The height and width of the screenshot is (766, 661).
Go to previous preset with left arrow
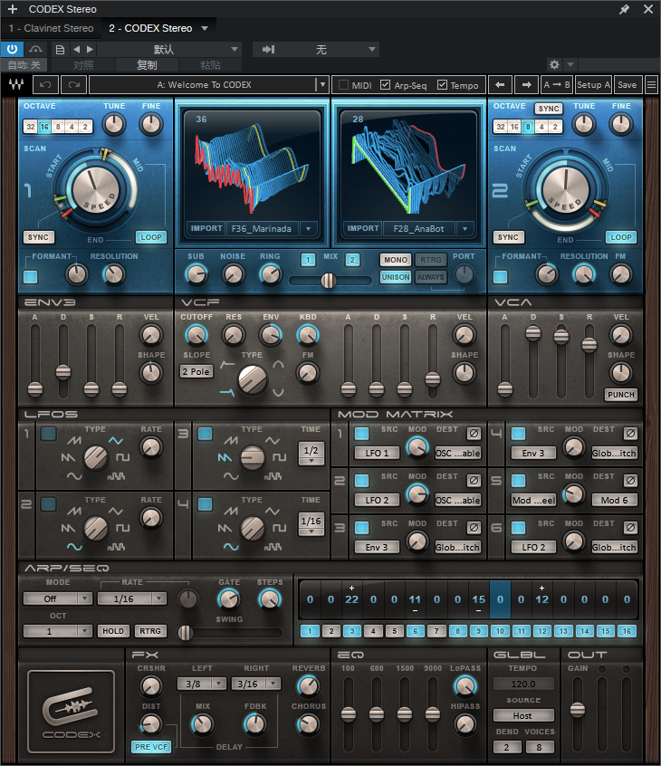[x=500, y=84]
